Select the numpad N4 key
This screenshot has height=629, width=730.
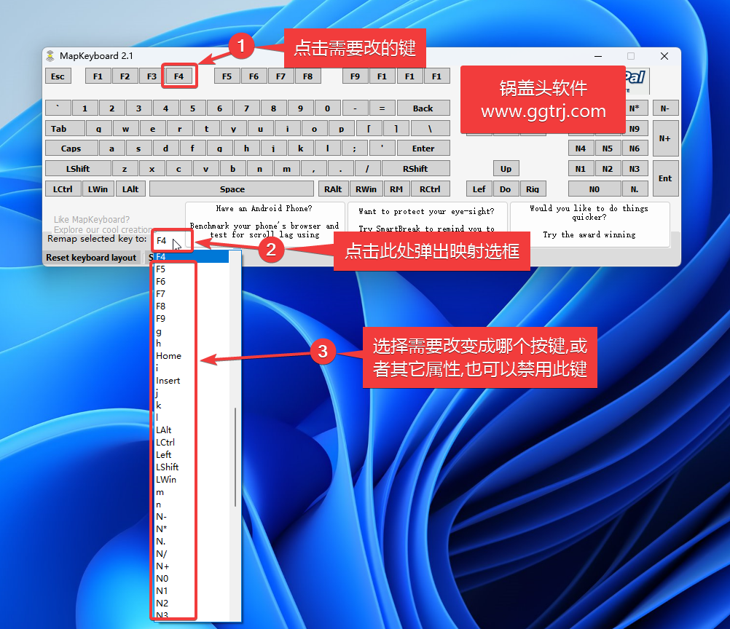pos(581,149)
